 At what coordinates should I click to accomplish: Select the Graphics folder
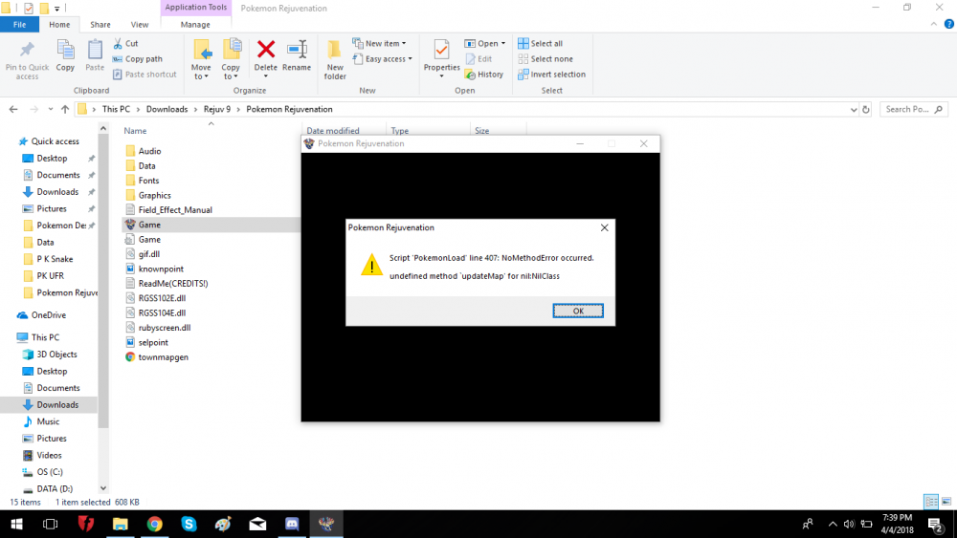(154, 195)
